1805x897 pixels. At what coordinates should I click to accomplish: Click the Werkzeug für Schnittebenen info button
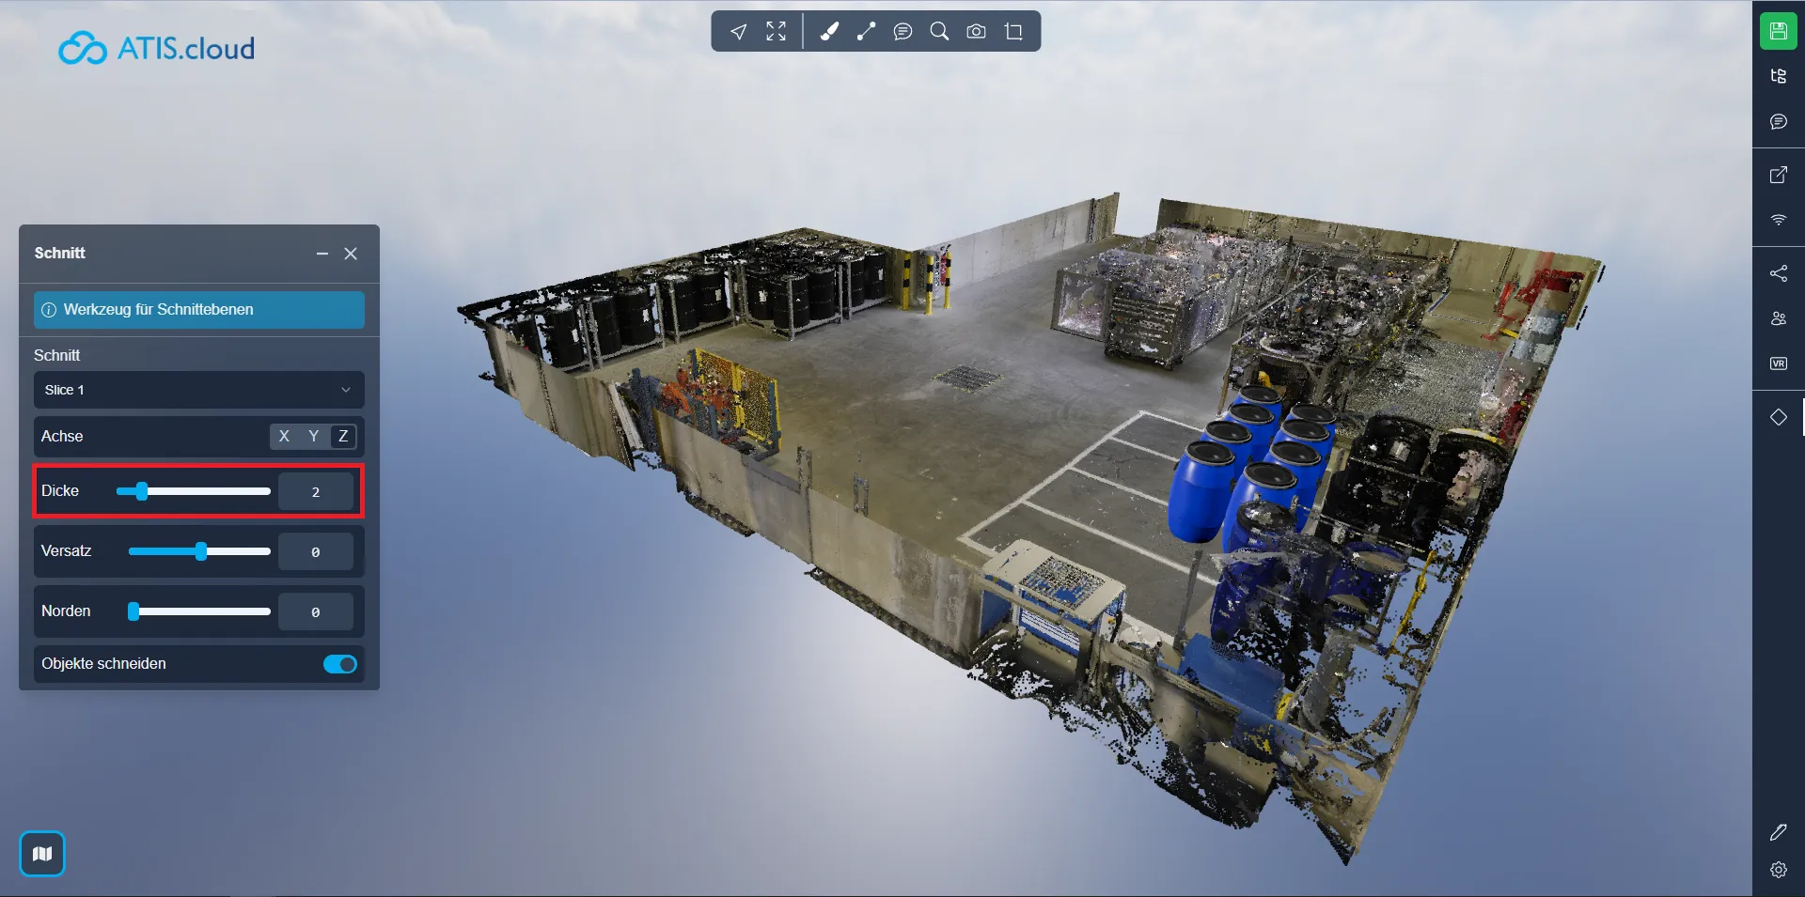pos(198,310)
